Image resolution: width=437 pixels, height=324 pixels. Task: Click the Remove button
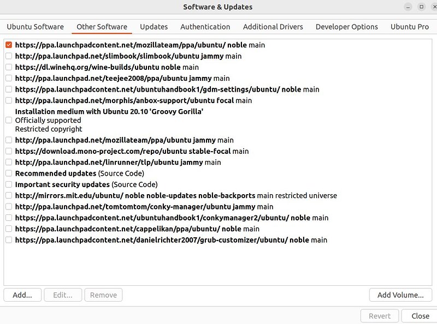(103, 295)
